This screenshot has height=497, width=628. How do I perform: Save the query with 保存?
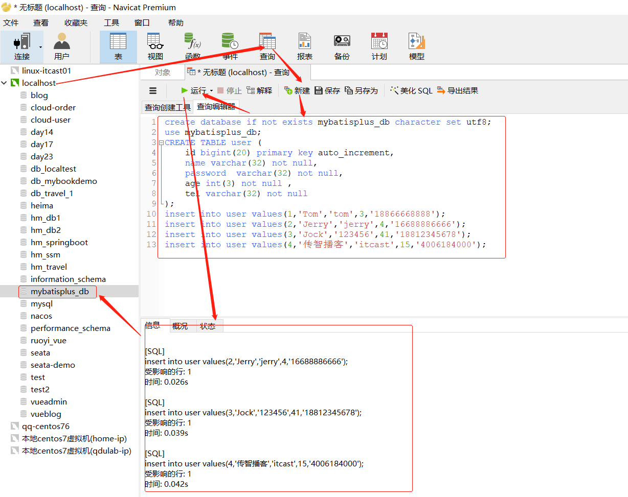click(x=327, y=90)
